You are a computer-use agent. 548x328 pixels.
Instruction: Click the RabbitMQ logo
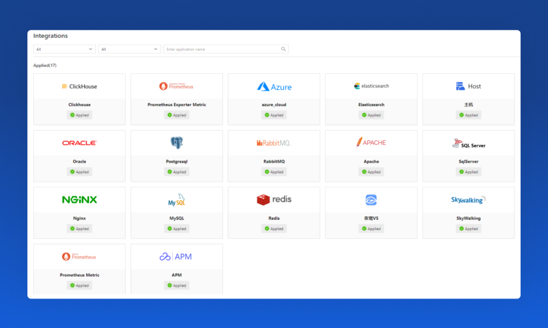pyautogui.click(x=274, y=143)
